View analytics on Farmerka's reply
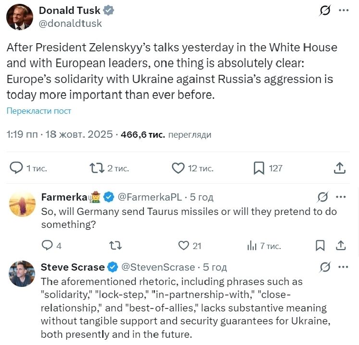Image resolution: width=359 pixels, height=345 pixels. click(252, 246)
